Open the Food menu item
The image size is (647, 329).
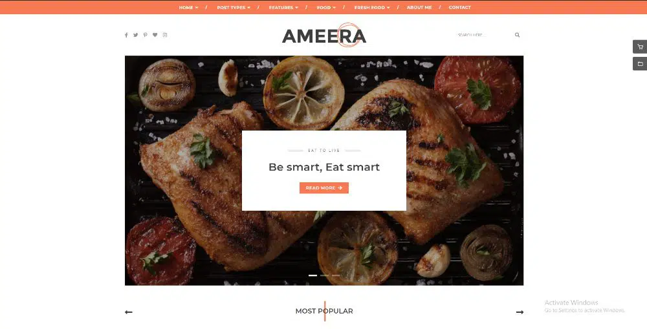[x=326, y=7]
